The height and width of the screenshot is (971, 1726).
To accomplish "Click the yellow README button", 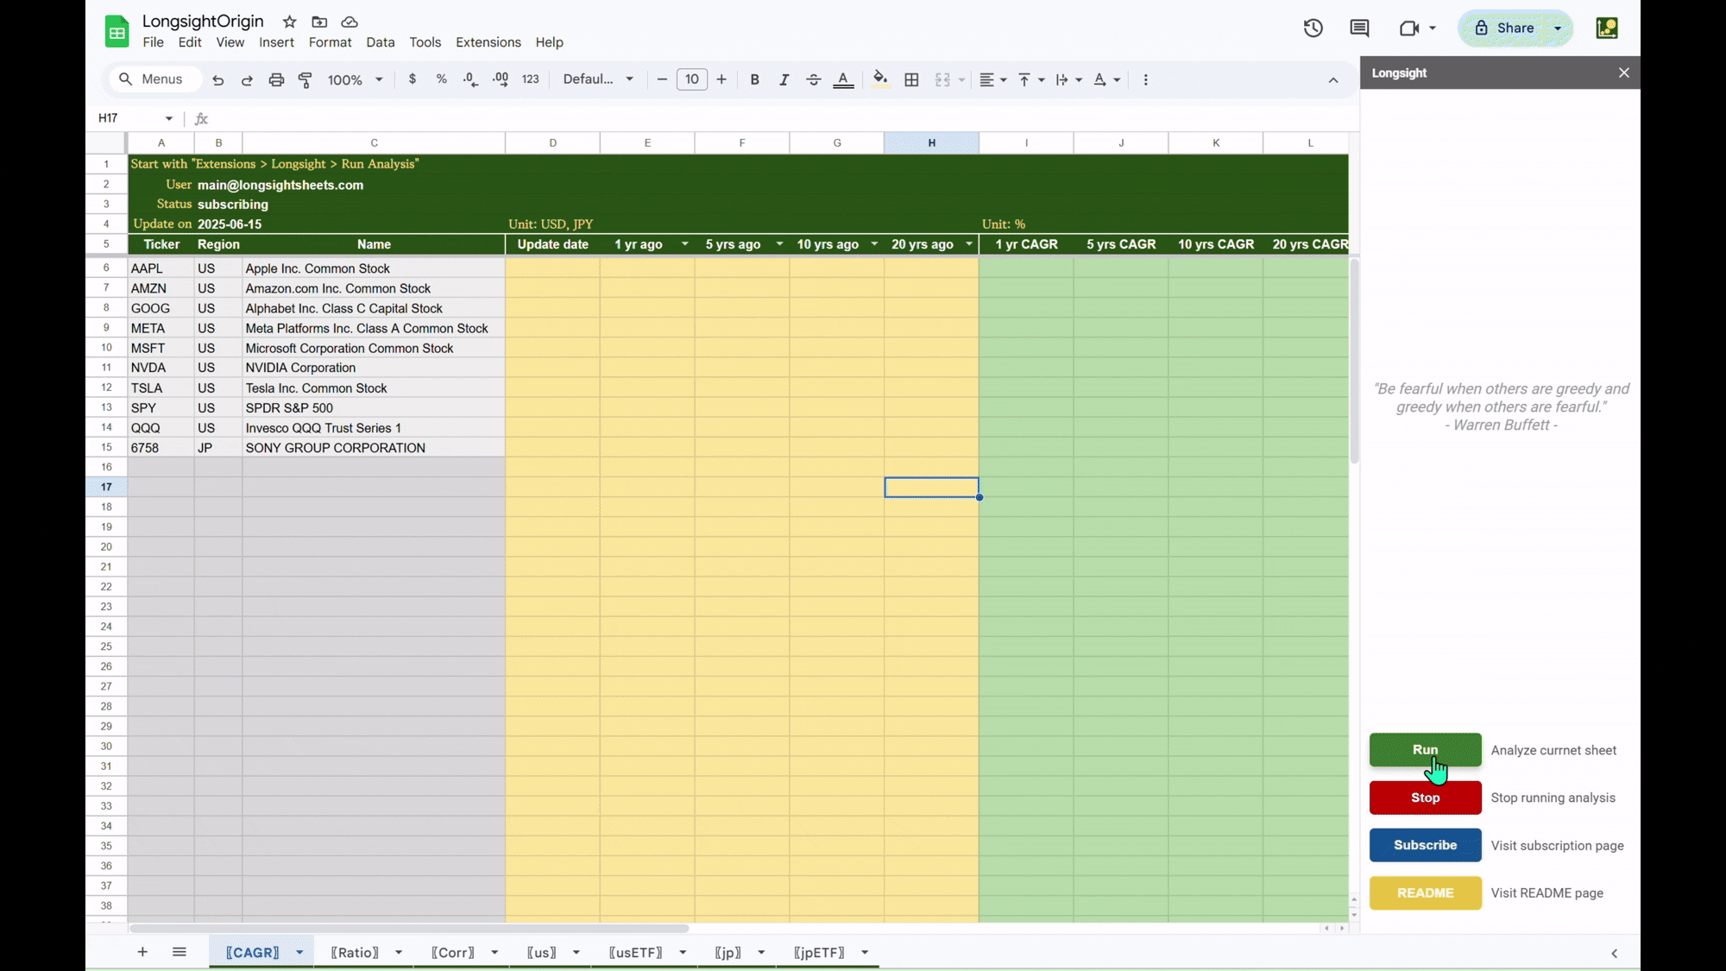I will click(1425, 892).
